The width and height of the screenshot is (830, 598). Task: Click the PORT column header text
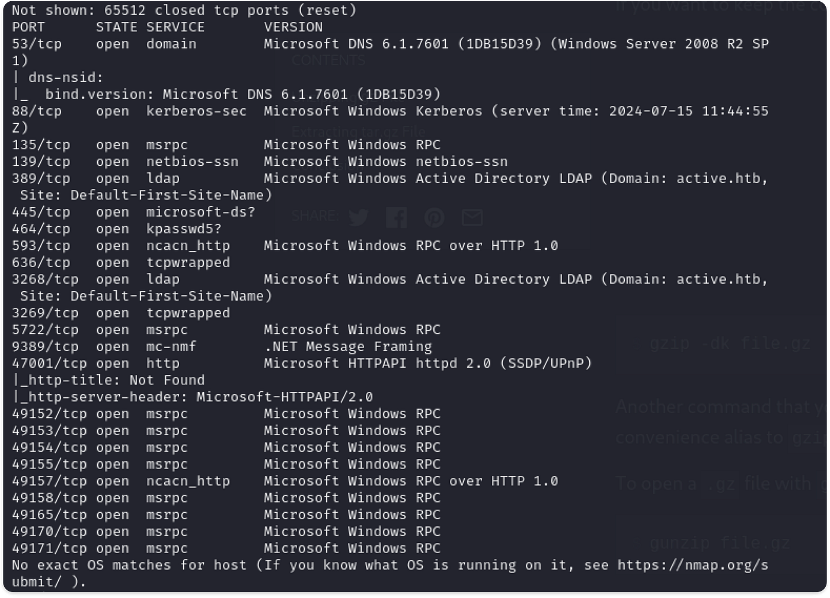click(28, 27)
